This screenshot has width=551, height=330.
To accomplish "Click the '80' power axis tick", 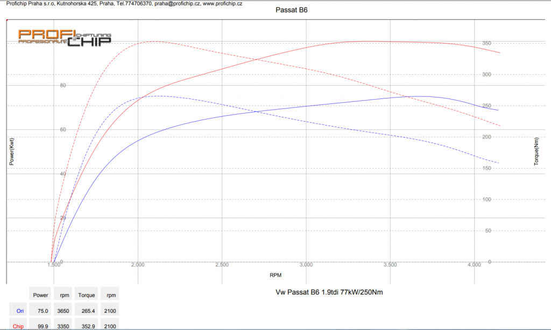I will 63,86.
